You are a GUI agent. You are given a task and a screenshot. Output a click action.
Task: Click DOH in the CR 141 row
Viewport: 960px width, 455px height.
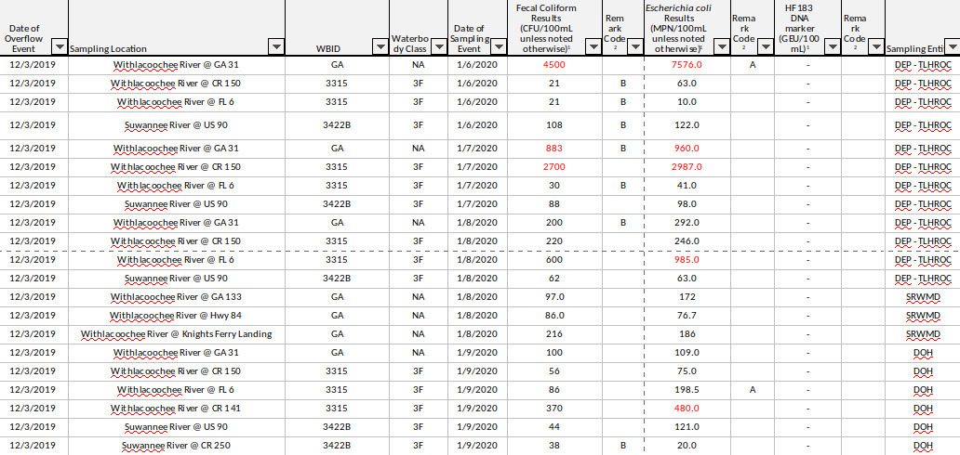(x=923, y=408)
